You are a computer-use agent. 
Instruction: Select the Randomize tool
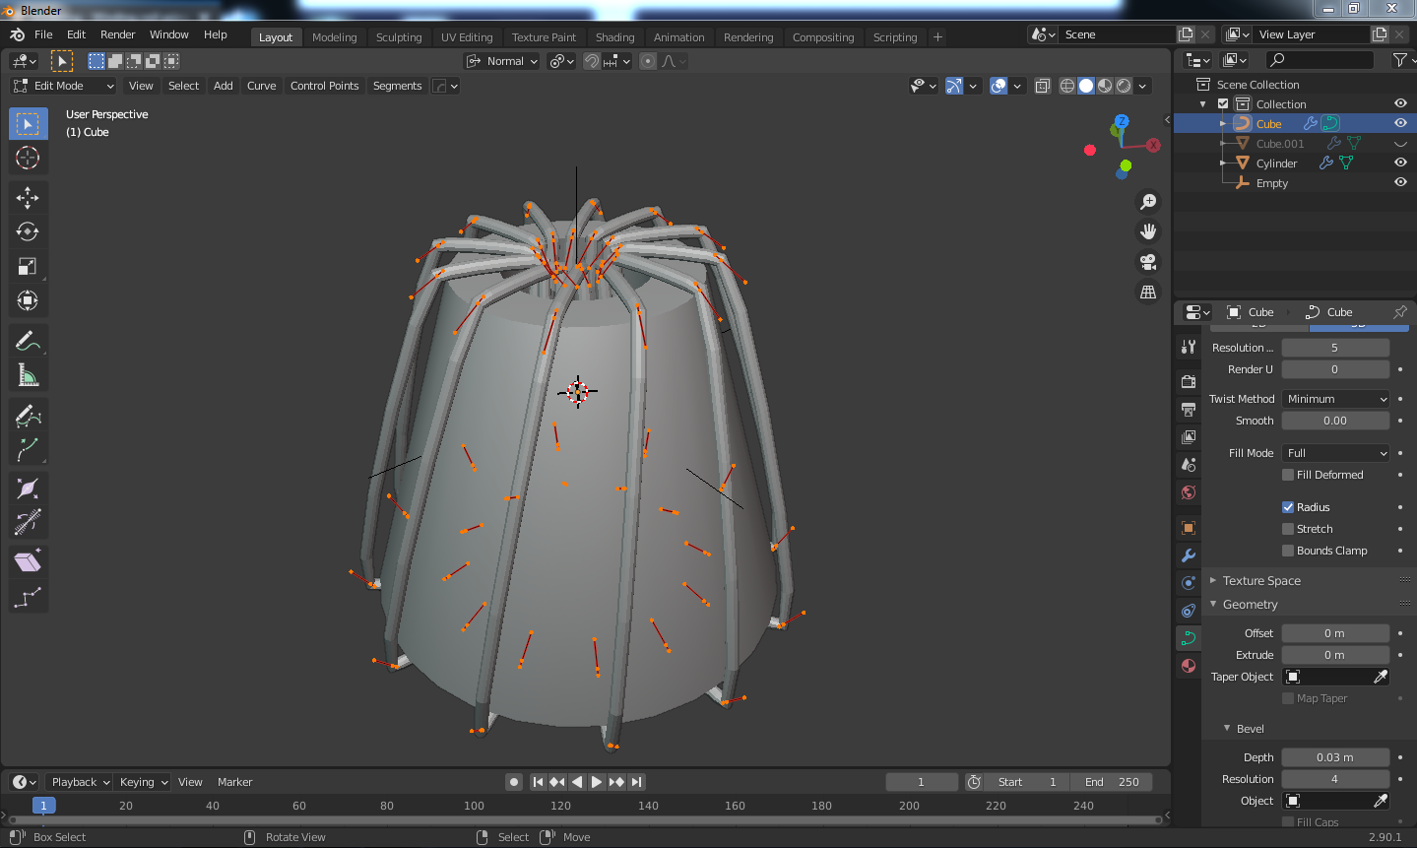[28, 597]
